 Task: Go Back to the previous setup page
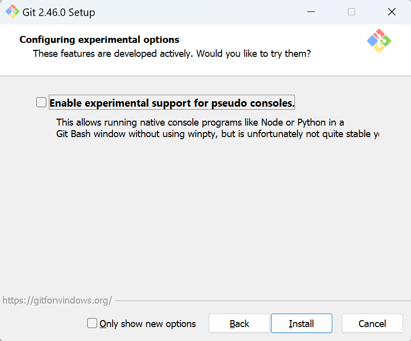point(239,324)
